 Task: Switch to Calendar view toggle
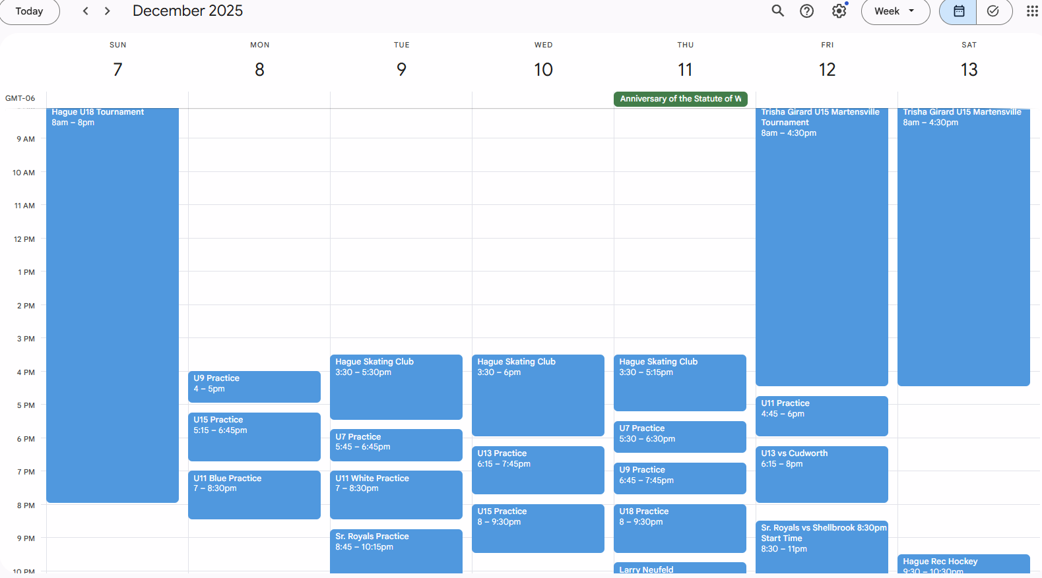click(x=958, y=11)
